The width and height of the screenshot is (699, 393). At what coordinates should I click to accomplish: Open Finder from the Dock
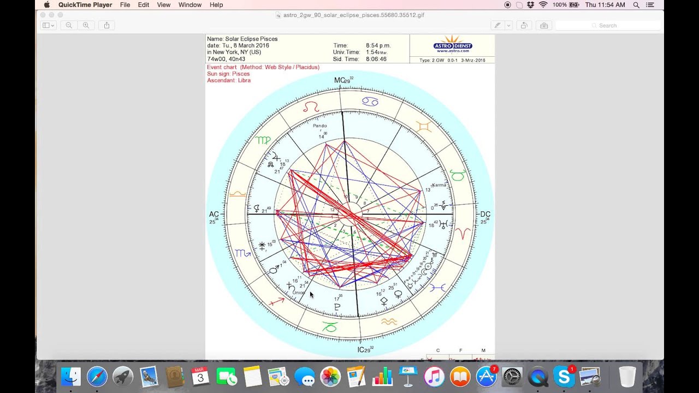71,377
